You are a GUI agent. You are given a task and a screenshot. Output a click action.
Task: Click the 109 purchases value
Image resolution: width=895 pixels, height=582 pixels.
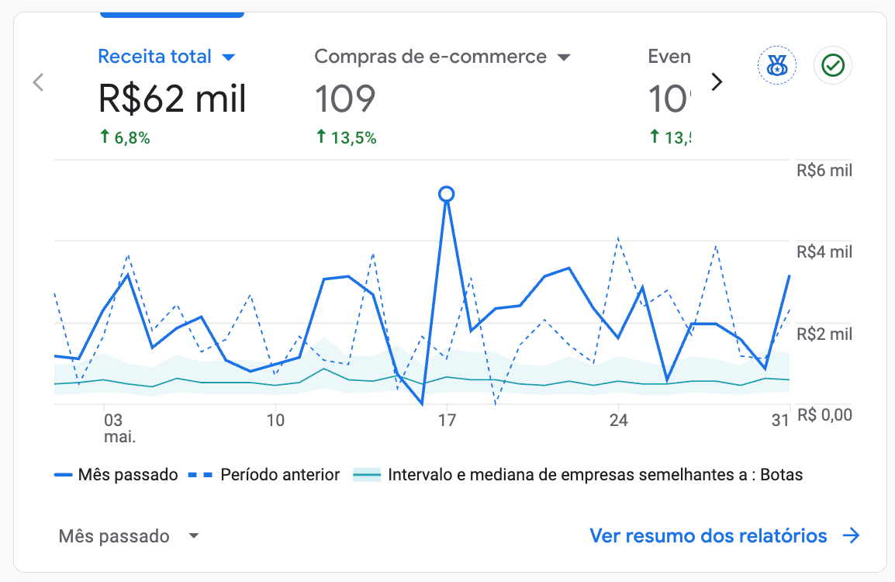tap(345, 99)
